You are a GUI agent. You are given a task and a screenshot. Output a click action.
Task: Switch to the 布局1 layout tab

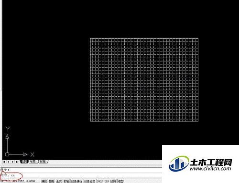(33, 162)
